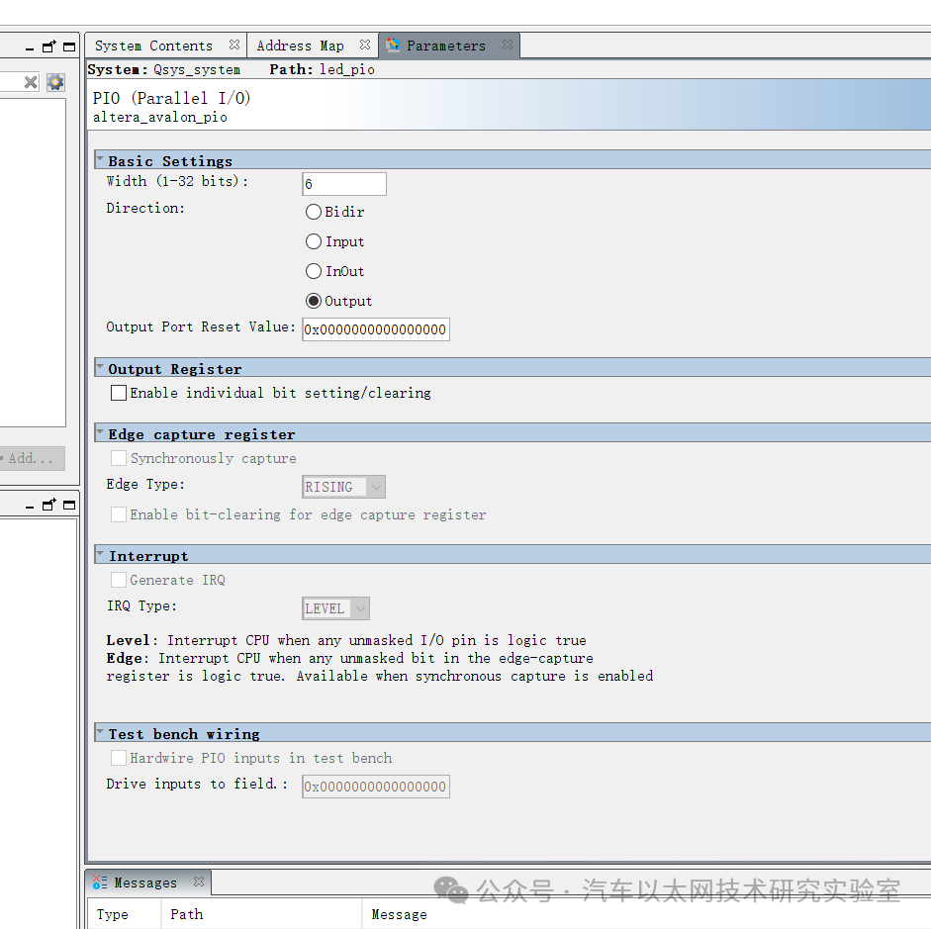Select the Bidir direction radio button
The width and height of the screenshot is (931, 929).
pos(314,212)
